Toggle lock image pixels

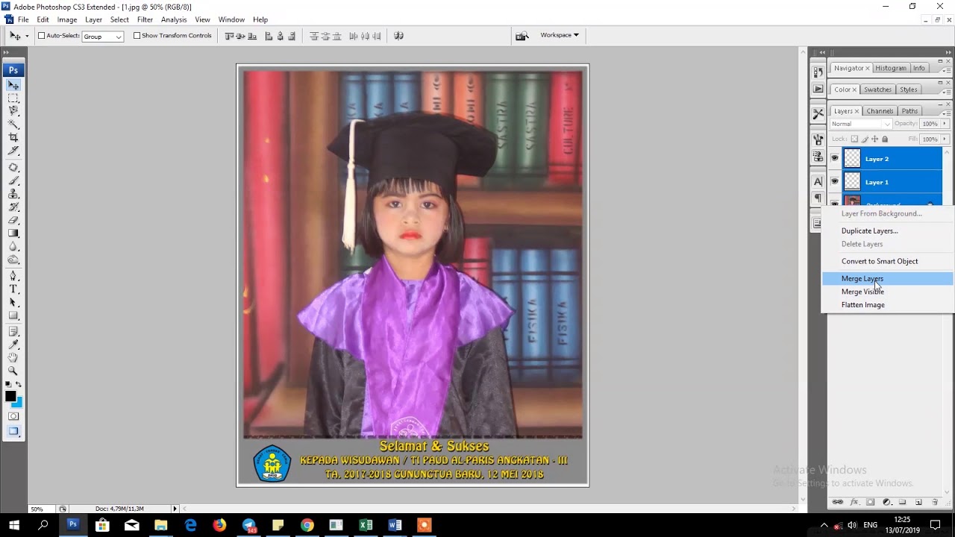click(865, 139)
